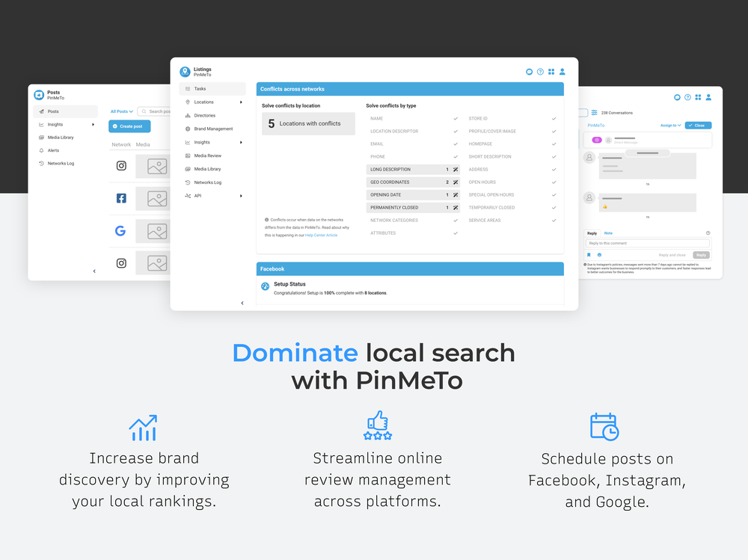Image resolution: width=748 pixels, height=560 pixels.
Task: Click emoji icon below reply field
Action: click(x=599, y=255)
